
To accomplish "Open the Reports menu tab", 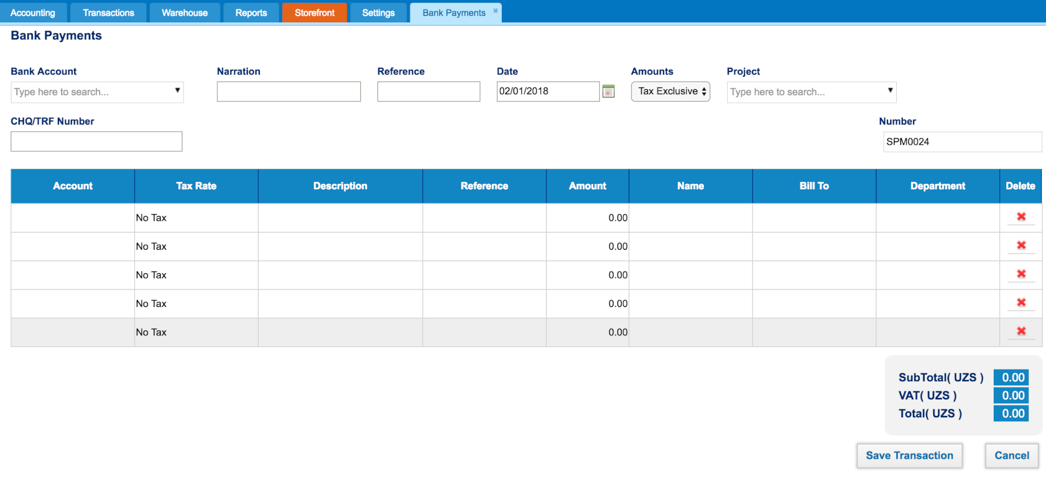I will pos(251,13).
